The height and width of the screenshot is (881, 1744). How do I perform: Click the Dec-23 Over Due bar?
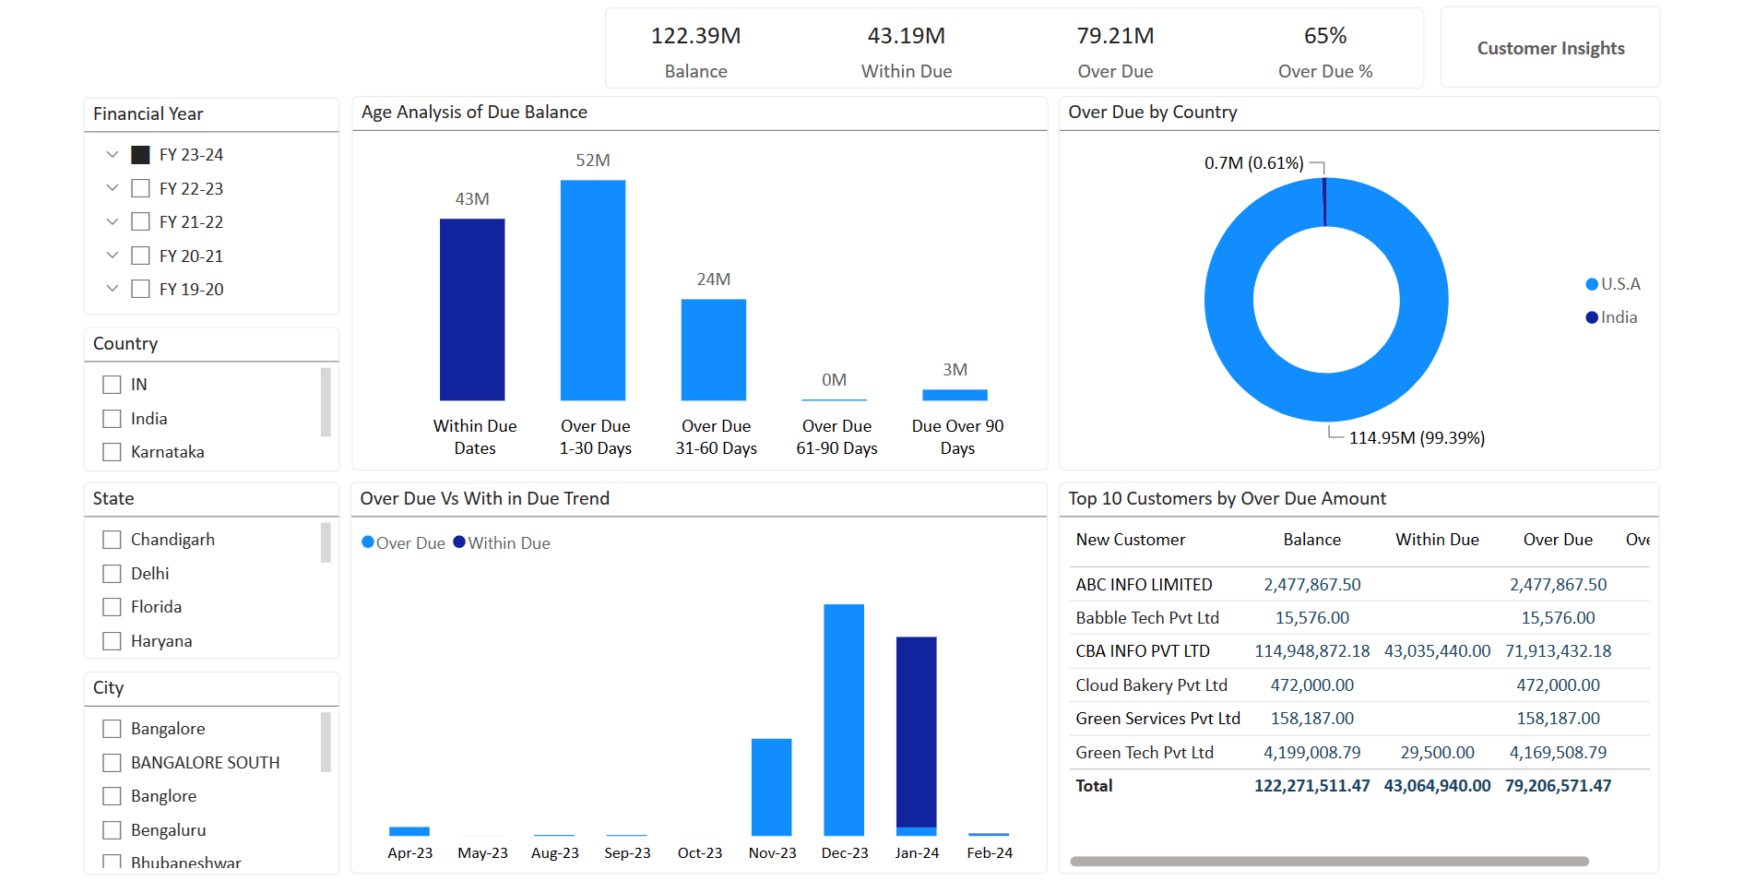(x=844, y=720)
